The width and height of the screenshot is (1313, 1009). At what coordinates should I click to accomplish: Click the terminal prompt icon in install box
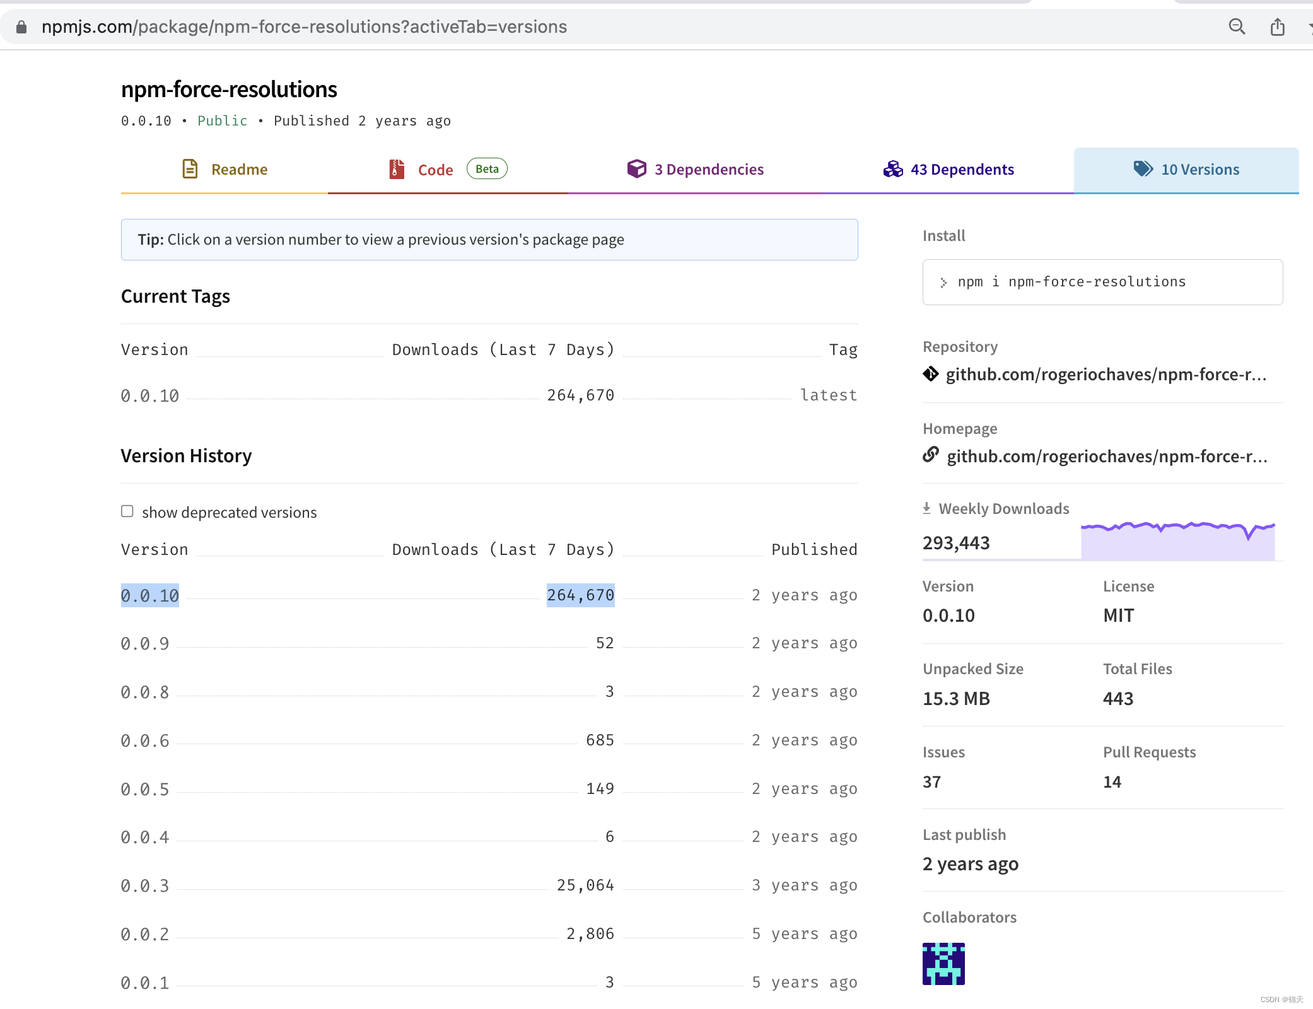click(x=943, y=283)
